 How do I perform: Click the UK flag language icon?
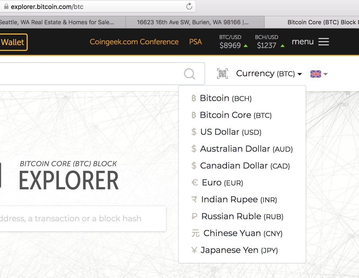[316, 74]
